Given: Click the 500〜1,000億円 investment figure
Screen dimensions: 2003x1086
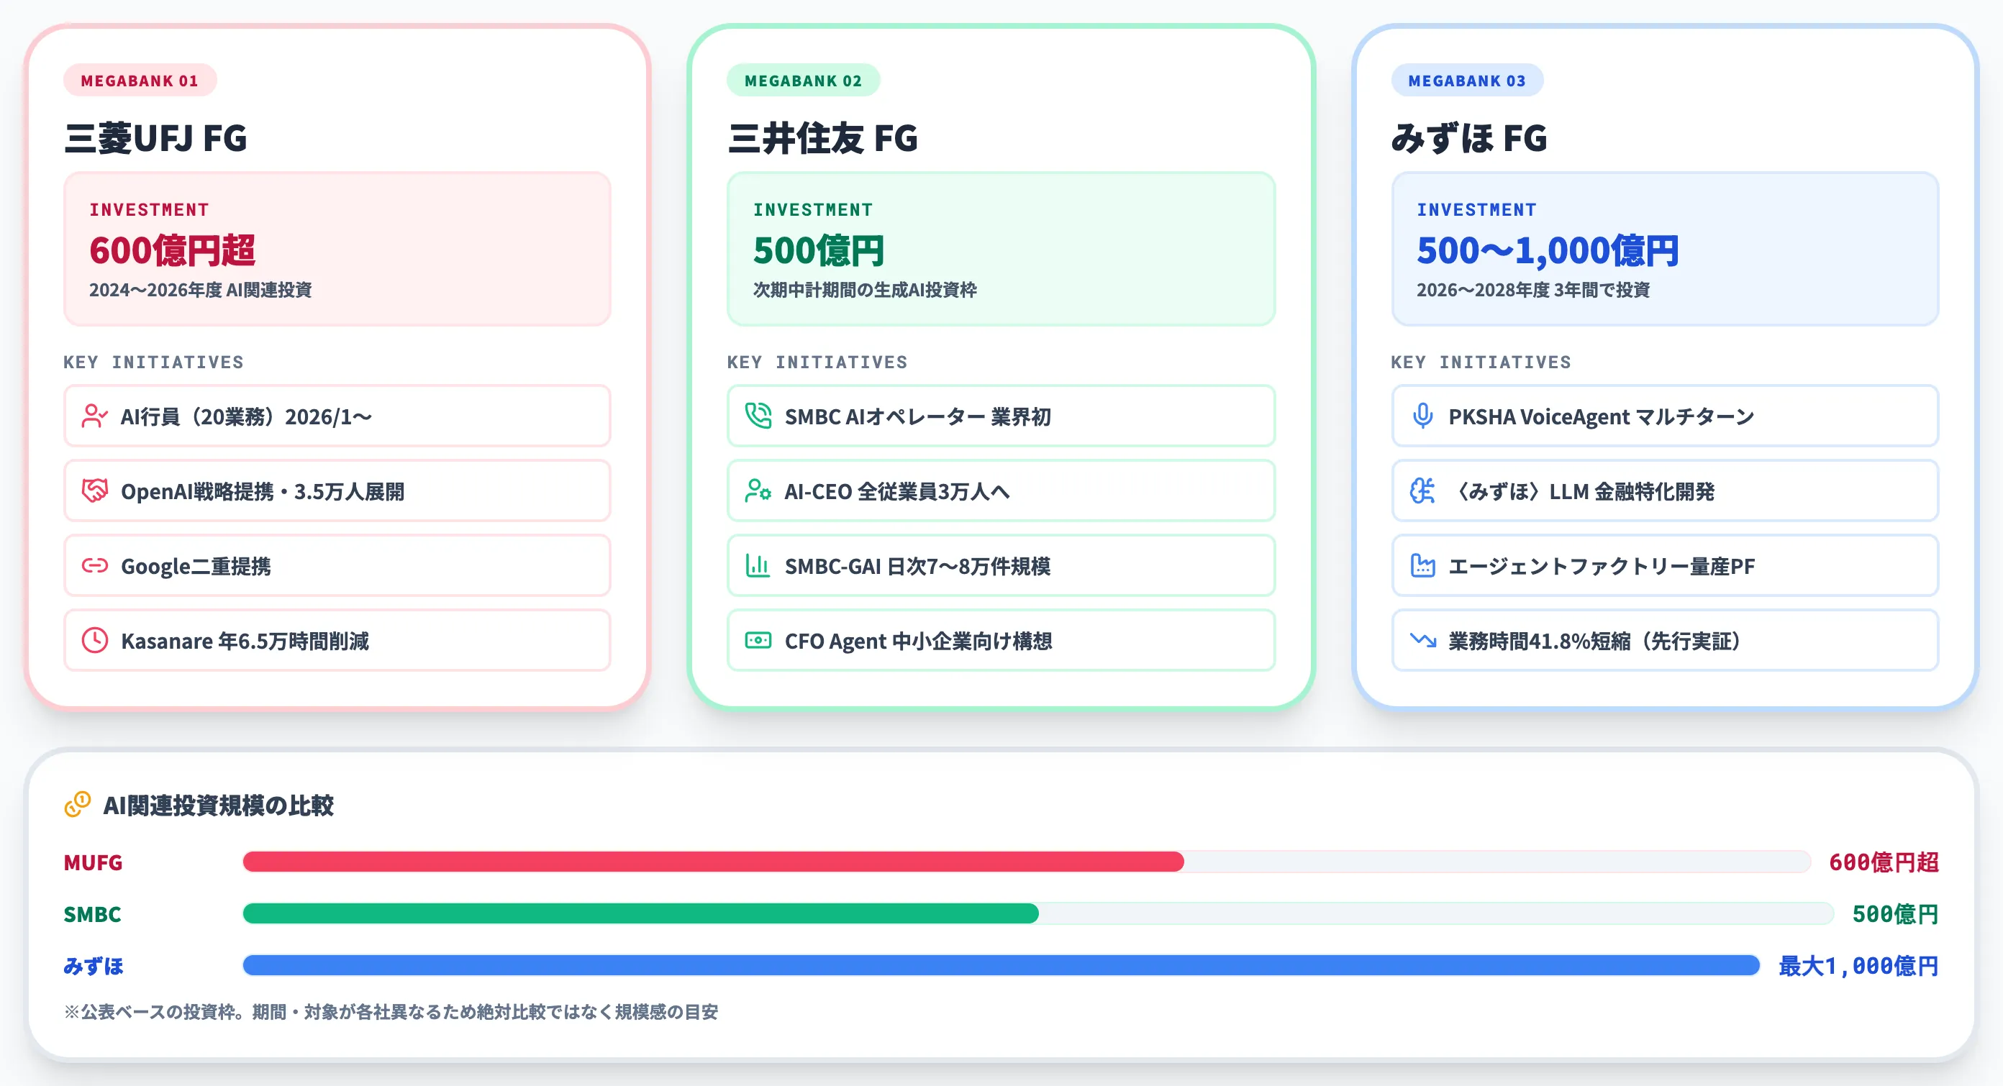Looking at the screenshot, I should pos(1548,250).
